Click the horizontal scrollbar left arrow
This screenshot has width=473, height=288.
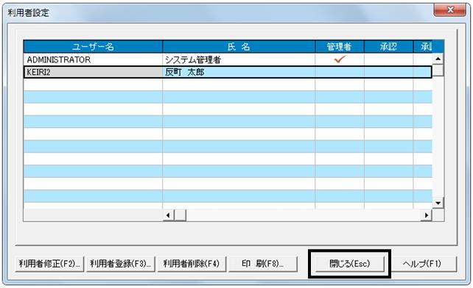pos(168,215)
